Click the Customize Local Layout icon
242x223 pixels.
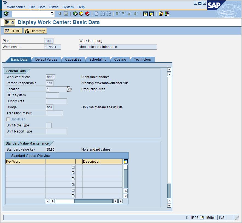pyautogui.click(x=167, y=14)
